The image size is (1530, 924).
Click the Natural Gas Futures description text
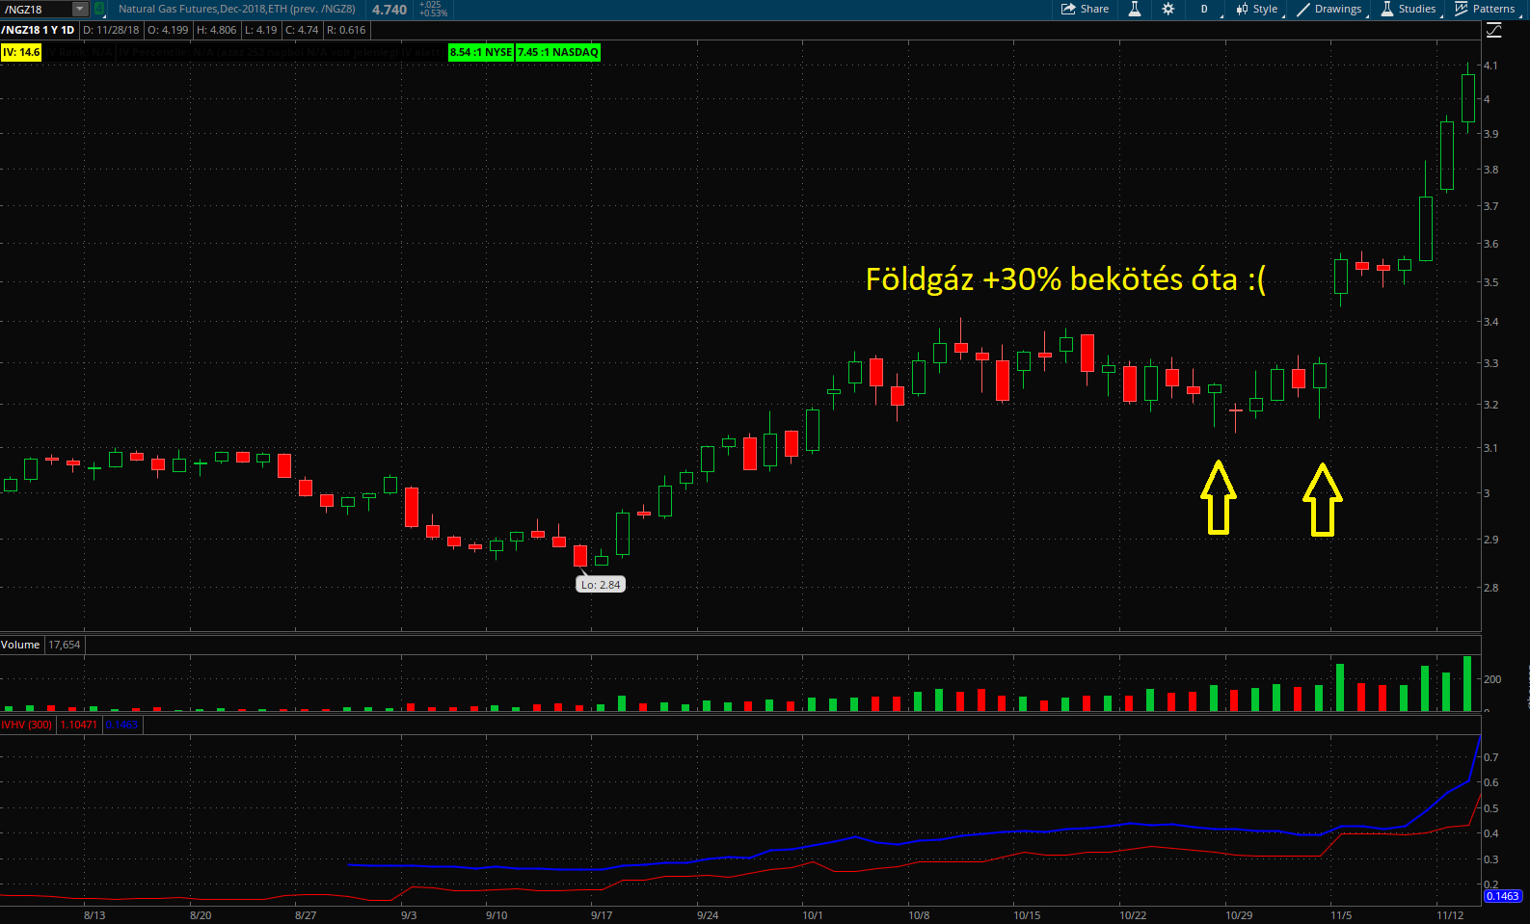237,9
